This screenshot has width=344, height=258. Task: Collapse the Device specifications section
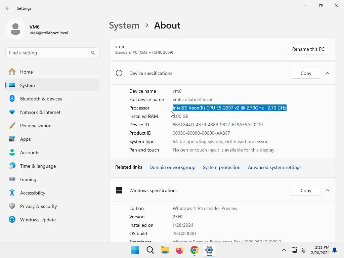328,73
